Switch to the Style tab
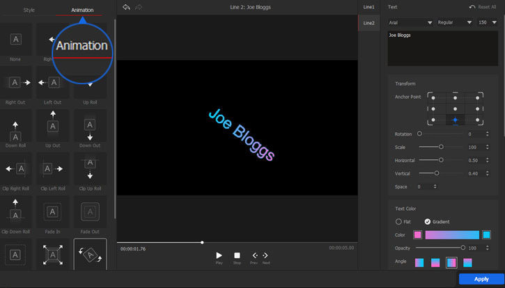505x288 pixels. (x=29, y=10)
